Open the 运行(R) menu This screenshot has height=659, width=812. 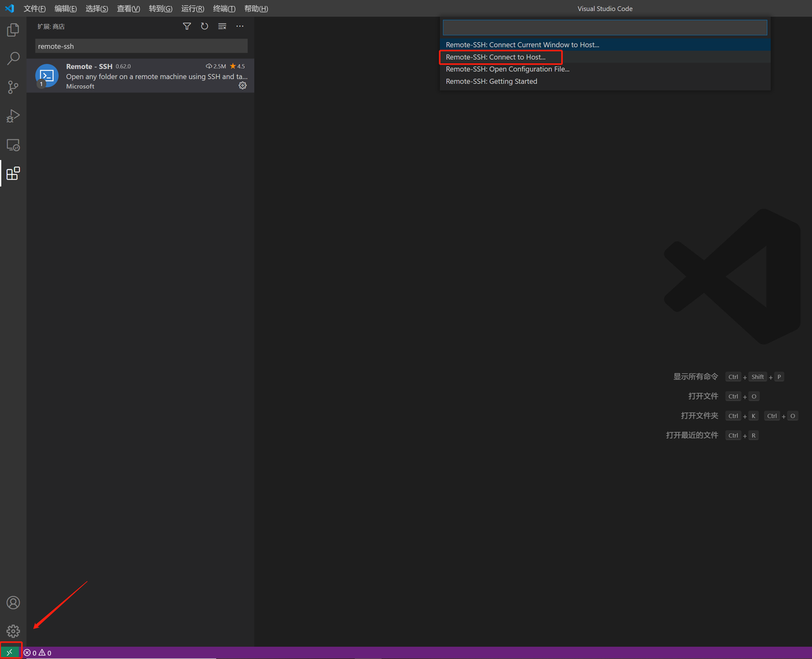(193, 9)
